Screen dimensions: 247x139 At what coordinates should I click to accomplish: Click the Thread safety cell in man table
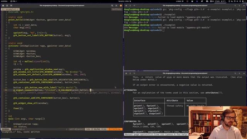pyautogui.click(x=175, y=106)
